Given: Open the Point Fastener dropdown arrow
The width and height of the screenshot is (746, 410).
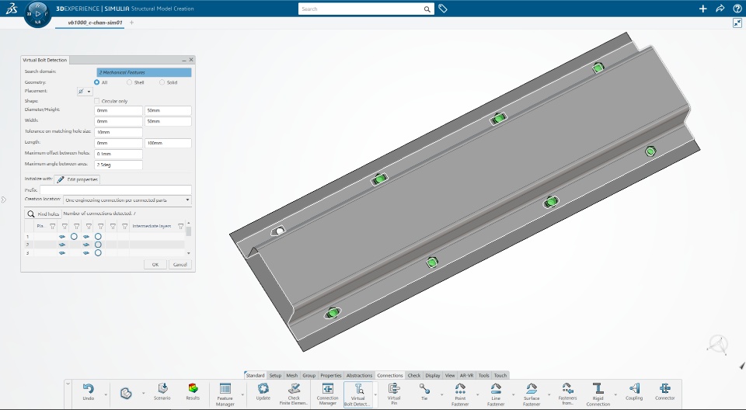Looking at the screenshot, I should [x=477, y=394].
